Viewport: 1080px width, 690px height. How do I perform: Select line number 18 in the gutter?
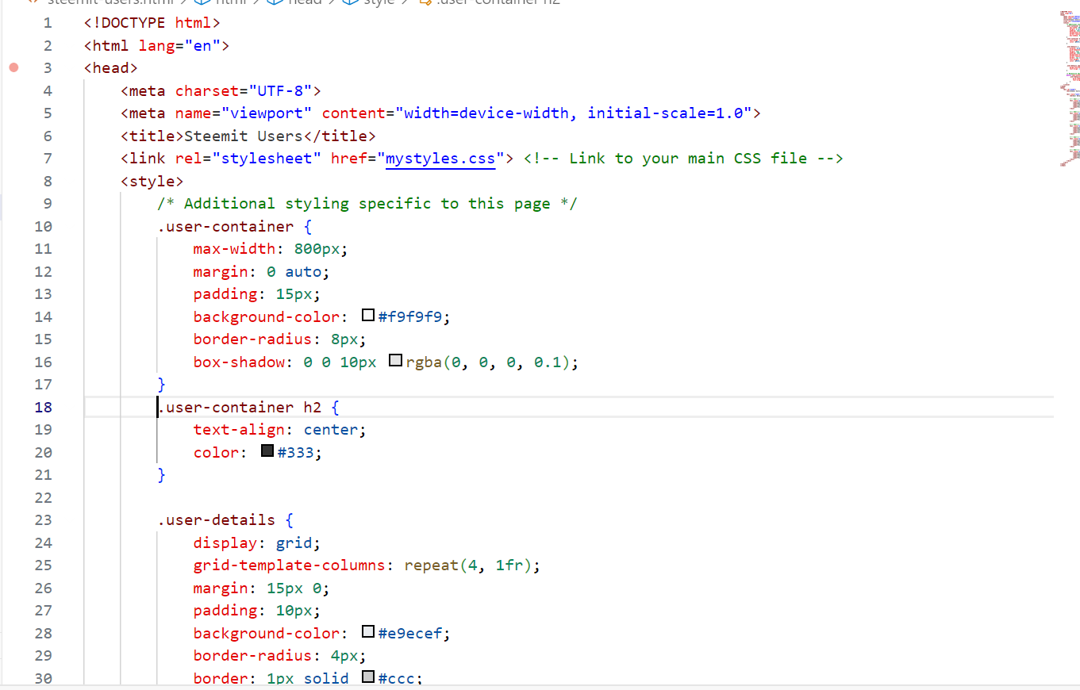click(x=43, y=407)
